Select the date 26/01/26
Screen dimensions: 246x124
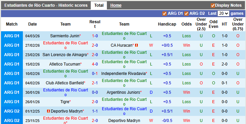tap(33, 102)
